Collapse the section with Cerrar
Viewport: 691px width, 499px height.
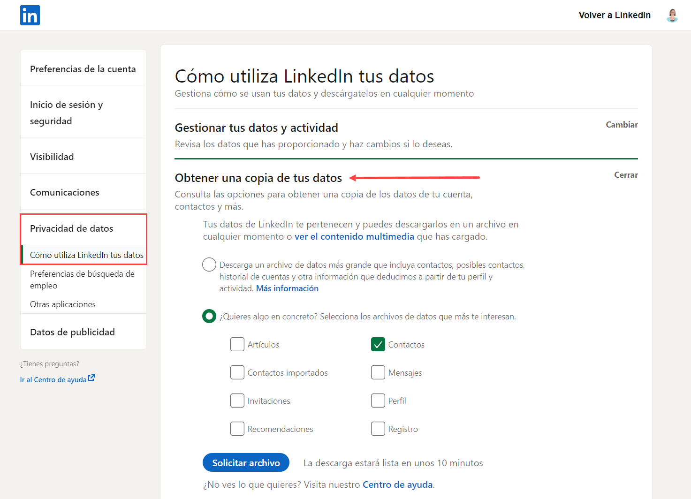[x=626, y=175]
